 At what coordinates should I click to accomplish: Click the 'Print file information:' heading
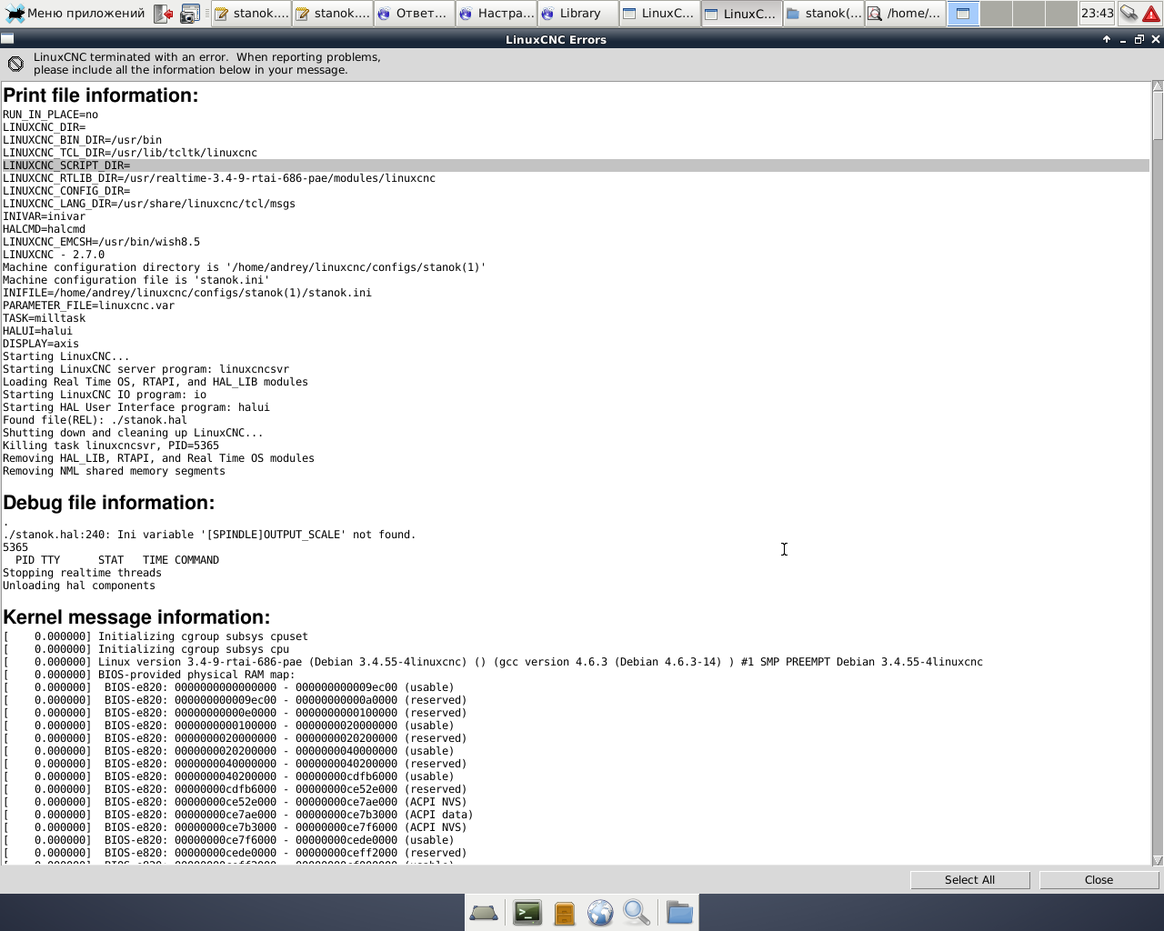[100, 95]
